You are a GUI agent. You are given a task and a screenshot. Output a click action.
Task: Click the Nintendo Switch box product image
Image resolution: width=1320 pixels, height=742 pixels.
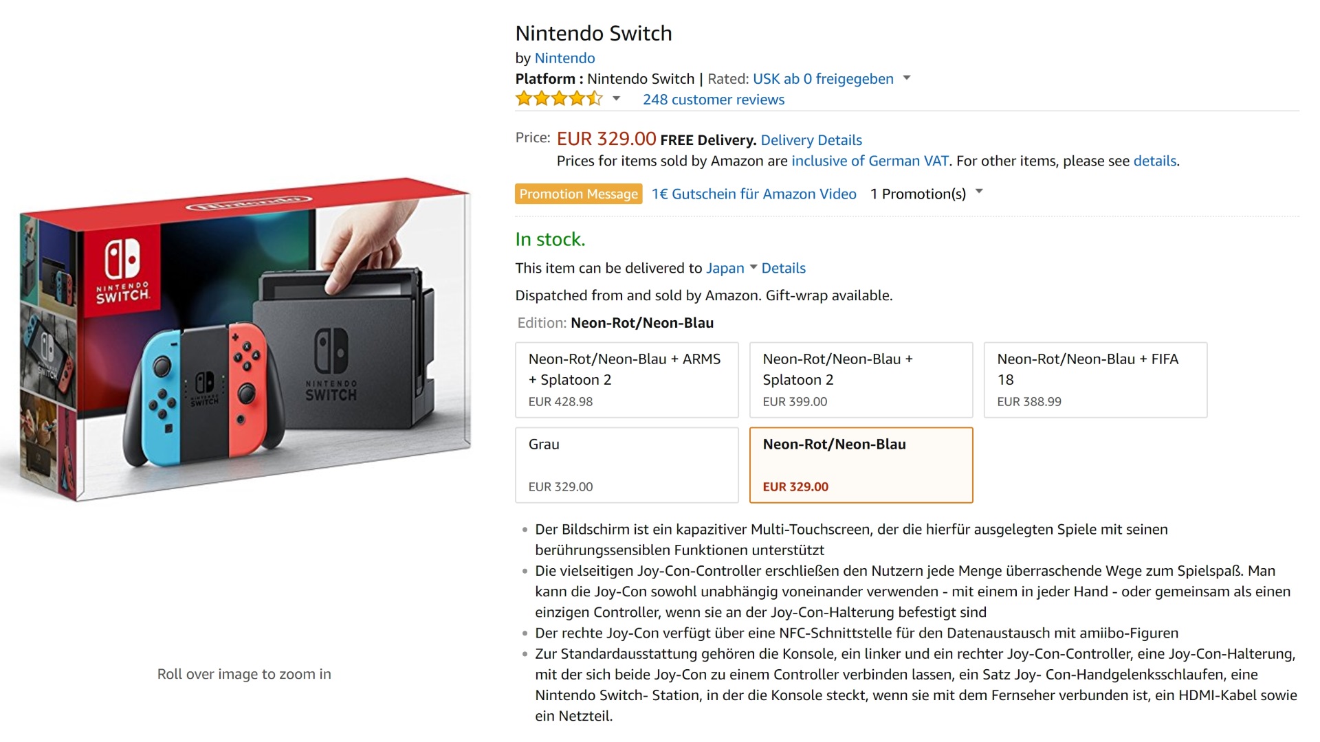pyautogui.click(x=244, y=340)
